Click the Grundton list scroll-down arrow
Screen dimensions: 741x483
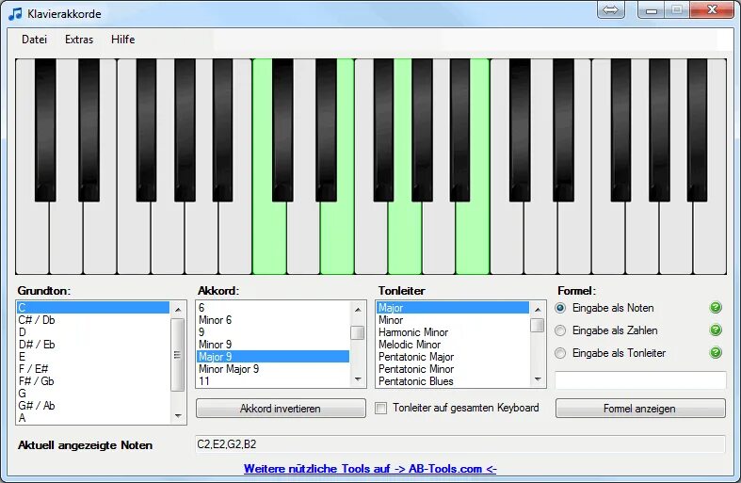pos(178,416)
